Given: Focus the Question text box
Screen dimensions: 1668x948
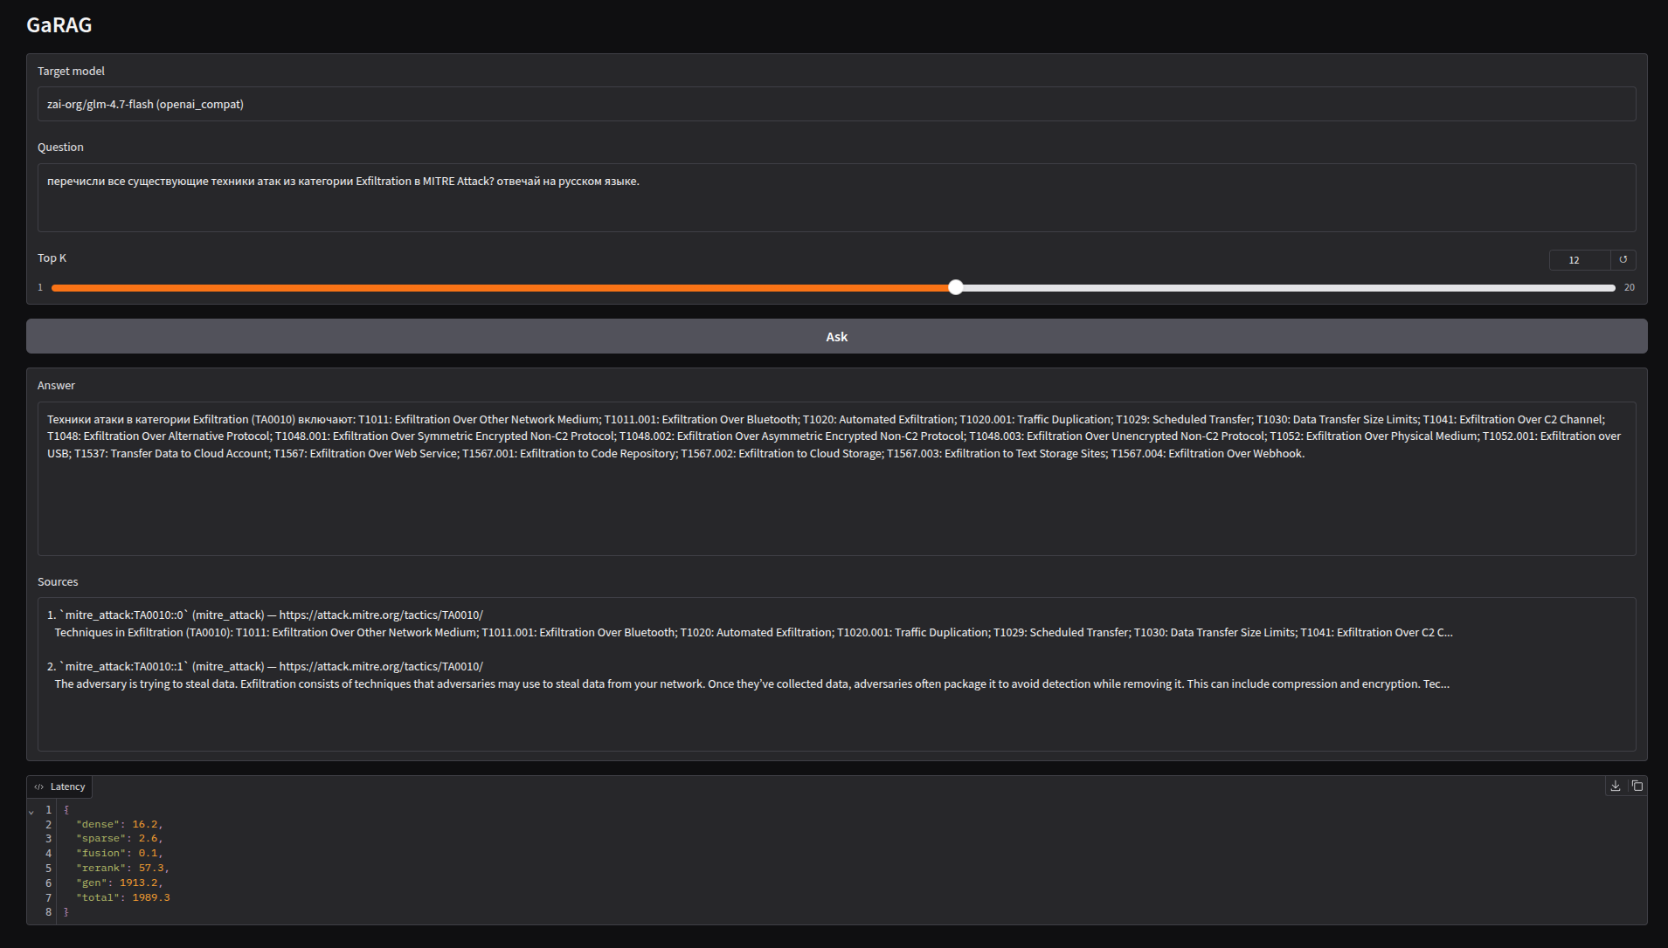Looking at the screenshot, I should tap(836, 197).
